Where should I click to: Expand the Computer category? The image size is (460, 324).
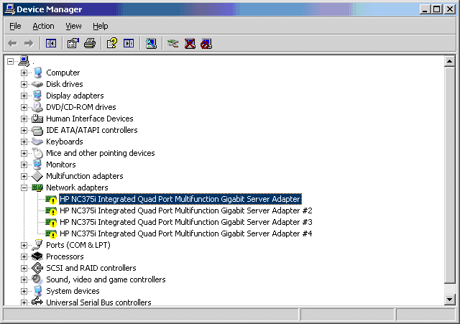(24, 73)
